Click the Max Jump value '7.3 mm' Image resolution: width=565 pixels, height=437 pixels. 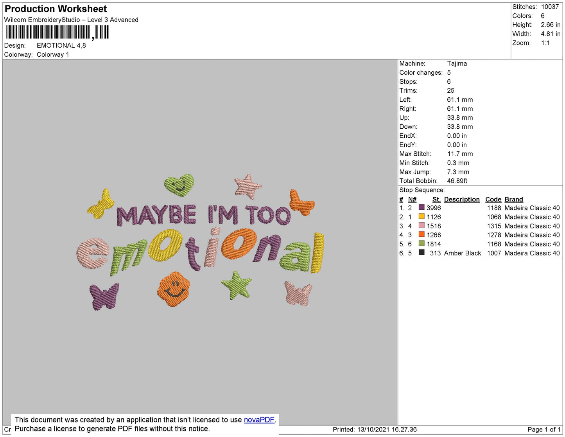pos(458,172)
